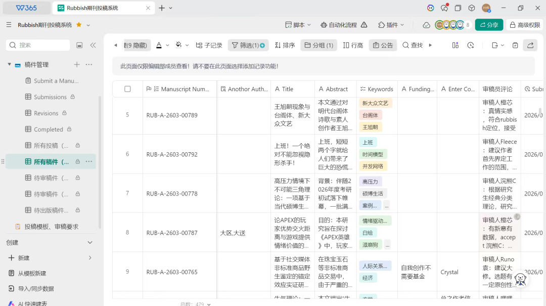Tick the select-all checkbox in table header
546x306 pixels.
click(127, 89)
